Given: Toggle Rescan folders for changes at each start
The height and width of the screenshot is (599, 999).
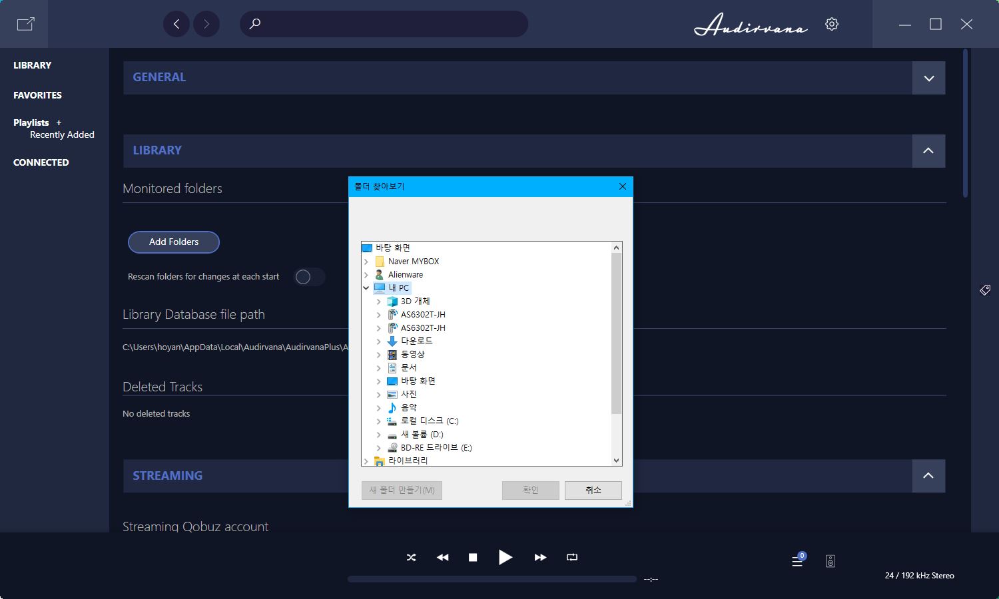Looking at the screenshot, I should tap(309, 277).
